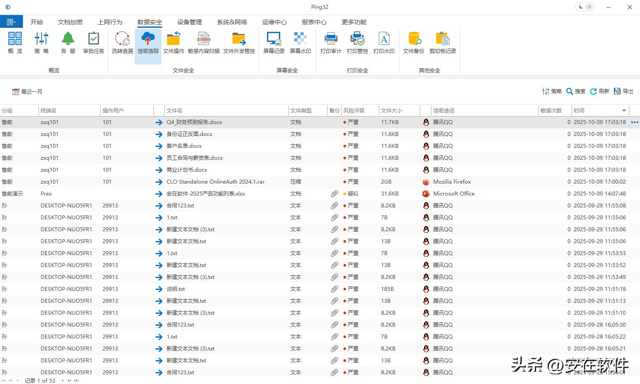Switch to the 设备管理 tab

click(189, 22)
